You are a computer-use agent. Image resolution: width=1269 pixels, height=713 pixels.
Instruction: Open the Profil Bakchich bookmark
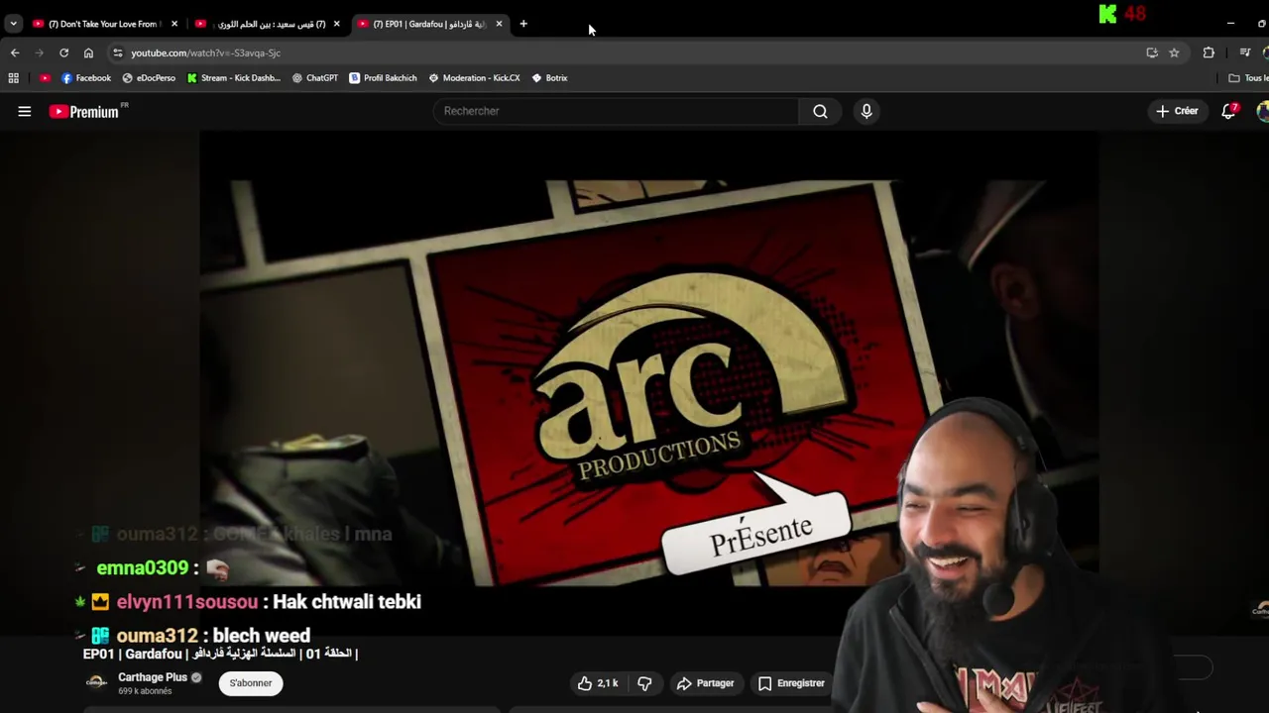pos(383,78)
